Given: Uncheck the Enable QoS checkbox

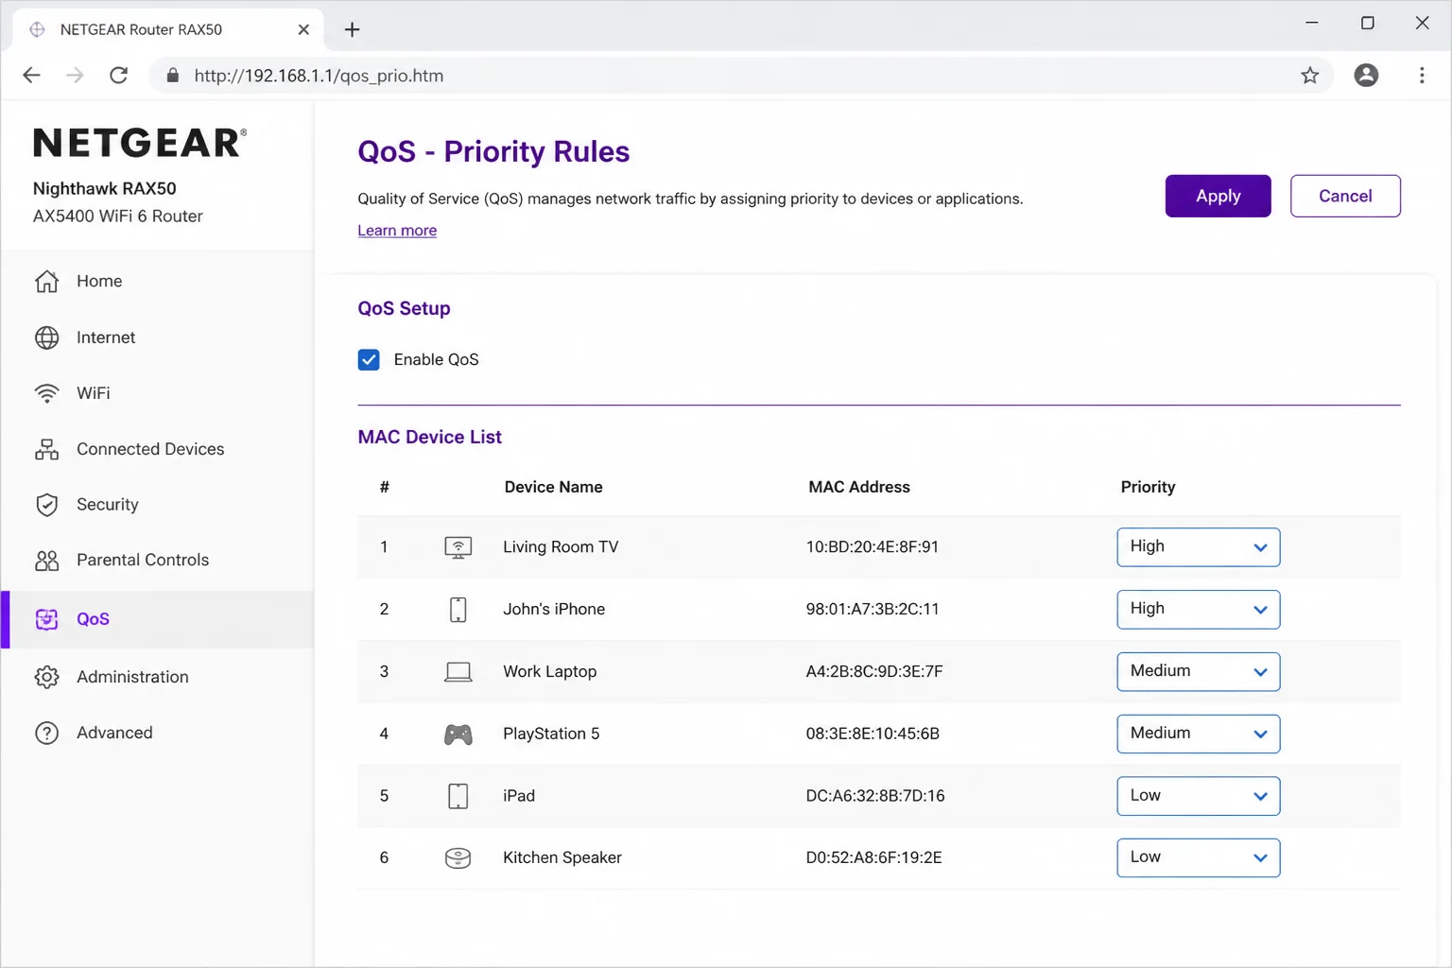Looking at the screenshot, I should click(369, 360).
